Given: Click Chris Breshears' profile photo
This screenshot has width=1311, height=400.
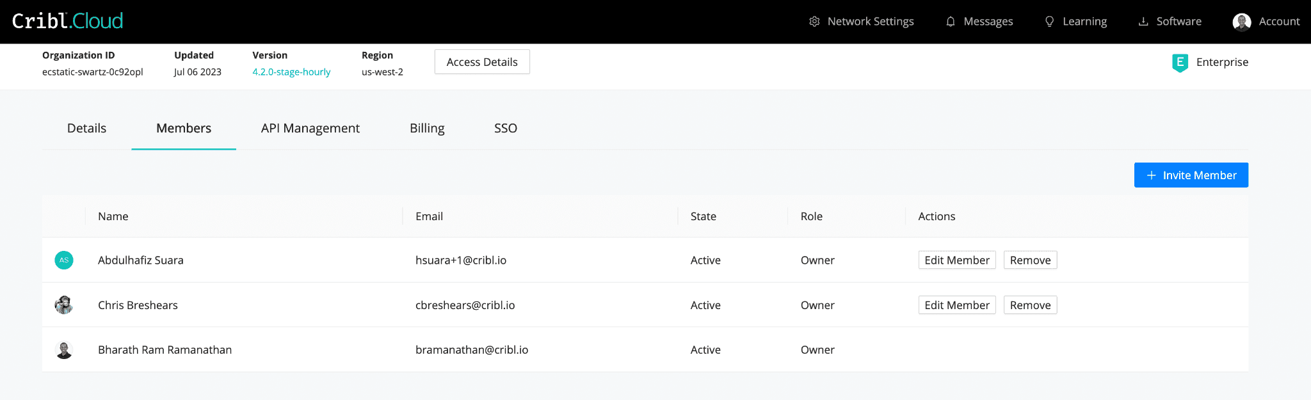Looking at the screenshot, I should (x=64, y=305).
